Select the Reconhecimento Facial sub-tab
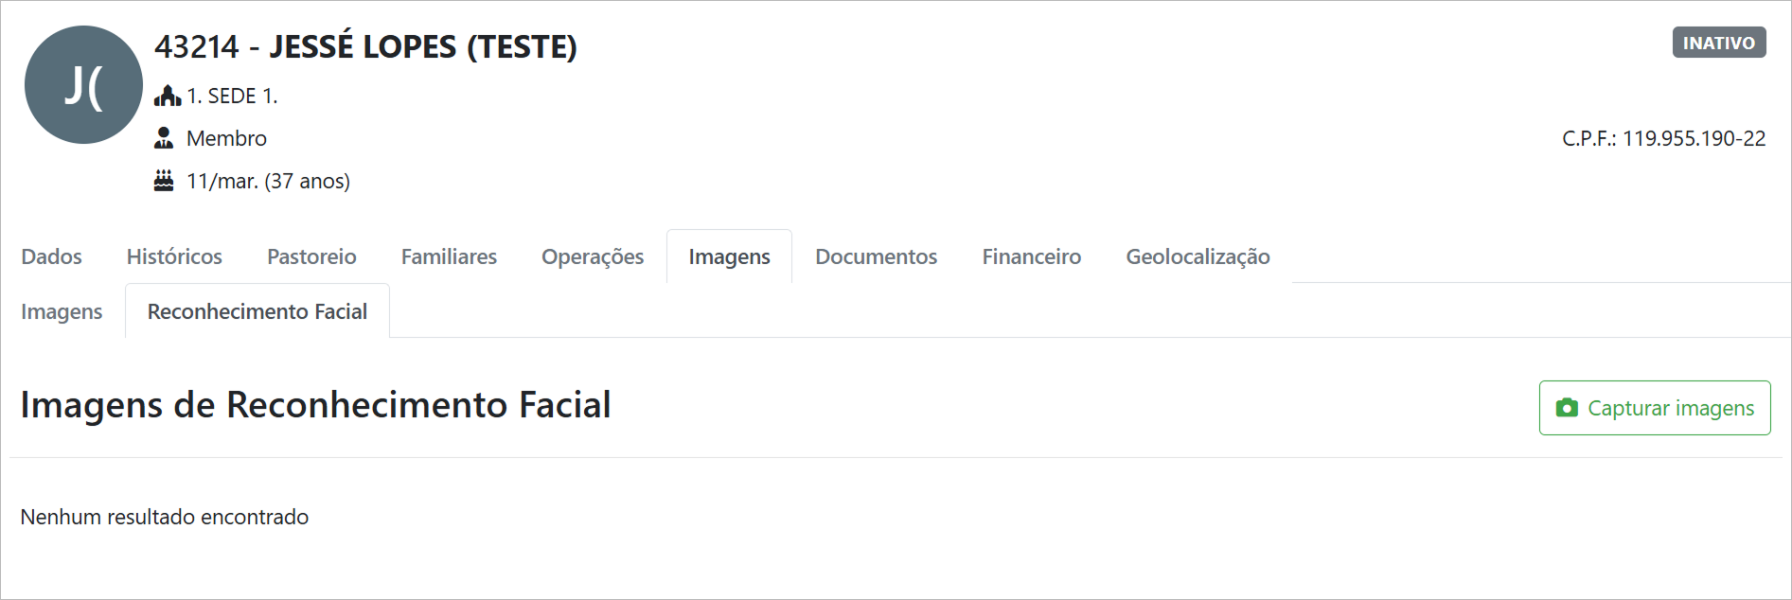 click(x=257, y=311)
